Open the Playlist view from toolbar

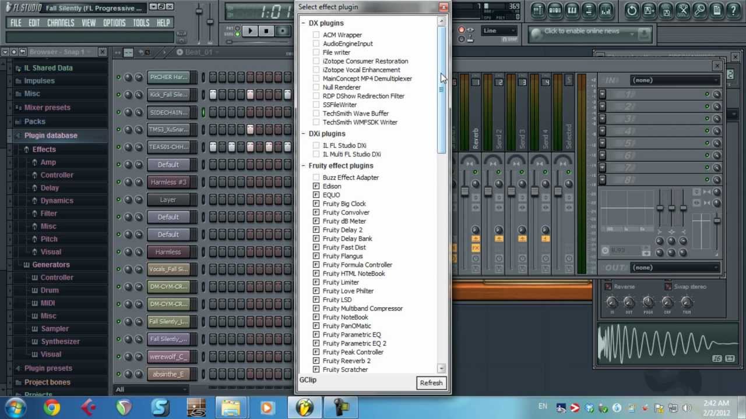(x=538, y=10)
